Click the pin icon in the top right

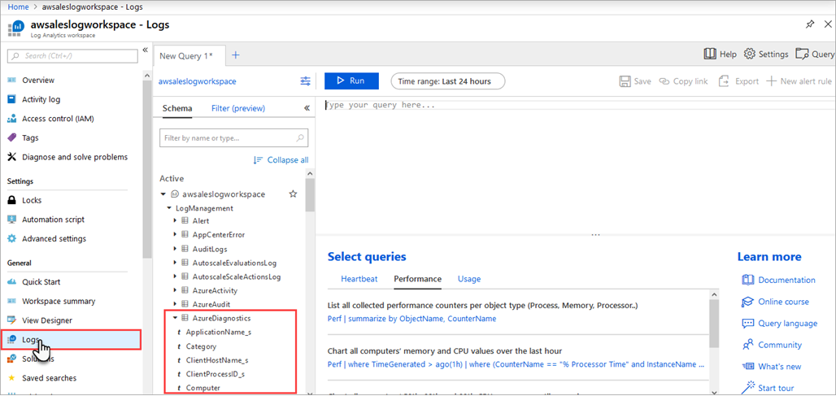pos(810,24)
